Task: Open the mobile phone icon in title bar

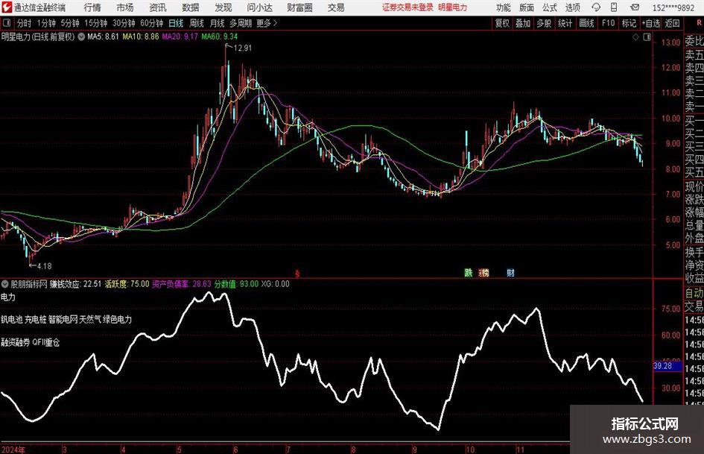Action: click(x=614, y=7)
